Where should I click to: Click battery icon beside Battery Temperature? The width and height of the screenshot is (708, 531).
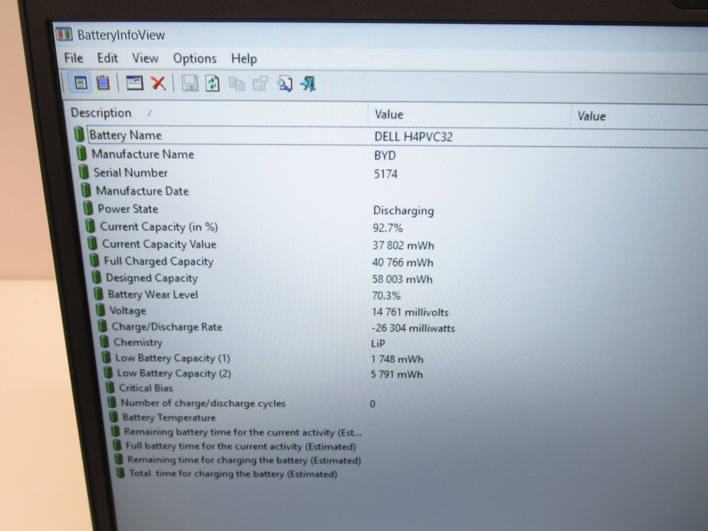(x=113, y=417)
